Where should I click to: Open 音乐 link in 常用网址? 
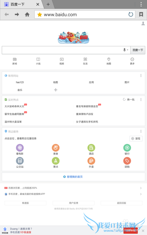click(x=20, y=90)
